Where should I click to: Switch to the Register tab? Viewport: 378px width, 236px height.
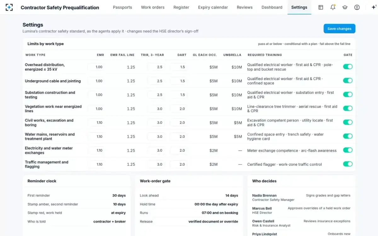181,7
